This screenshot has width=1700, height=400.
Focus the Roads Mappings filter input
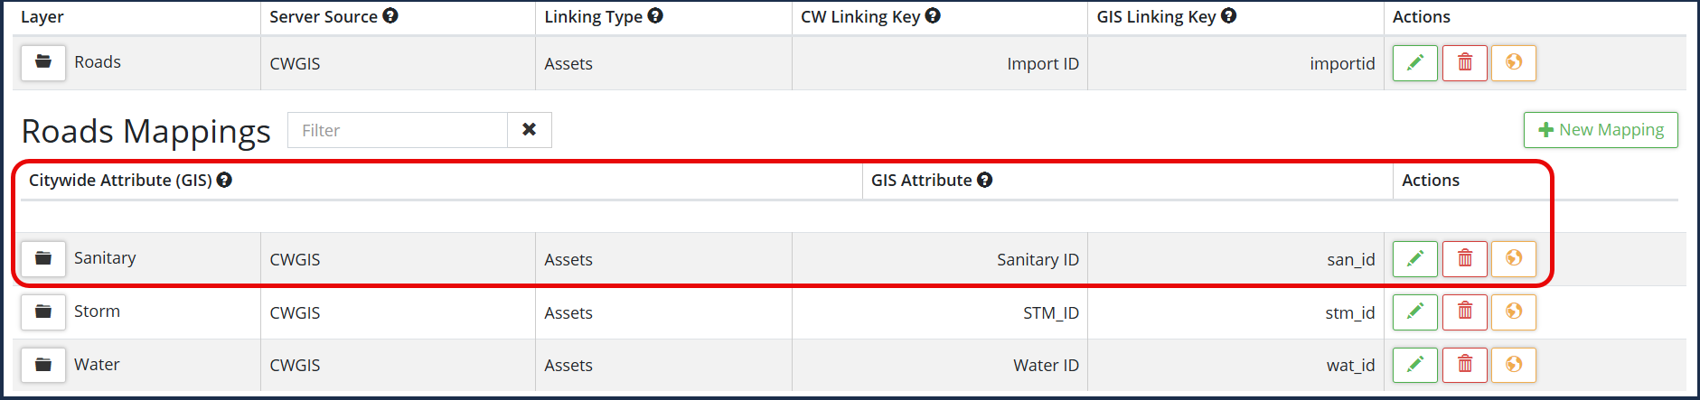point(398,130)
